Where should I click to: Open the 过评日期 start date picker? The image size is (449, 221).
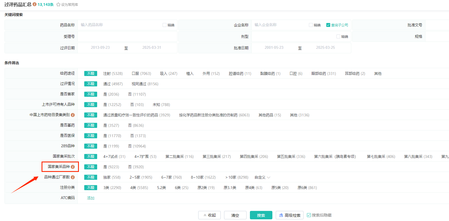100,48
